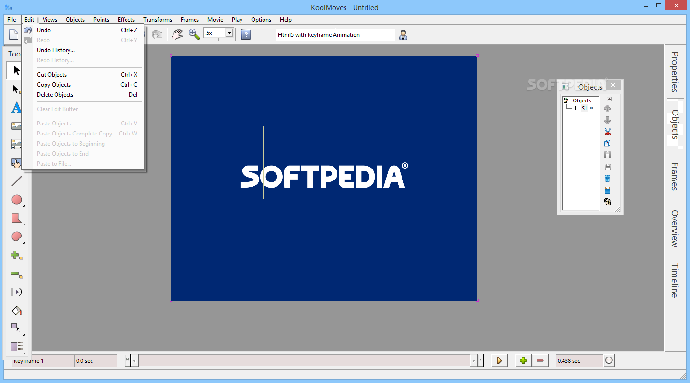Choose Cut Objects in Edit menu

(x=82, y=75)
